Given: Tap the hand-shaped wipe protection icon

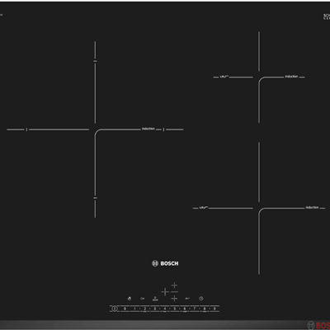Looking at the screenshot, I should (x=130, y=299).
